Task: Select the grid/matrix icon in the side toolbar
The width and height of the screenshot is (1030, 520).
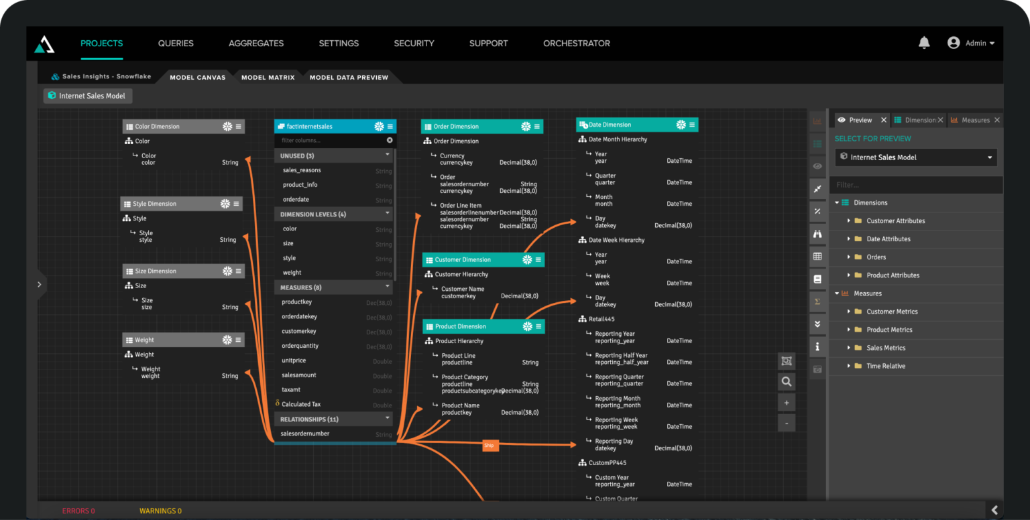Action: (x=817, y=255)
